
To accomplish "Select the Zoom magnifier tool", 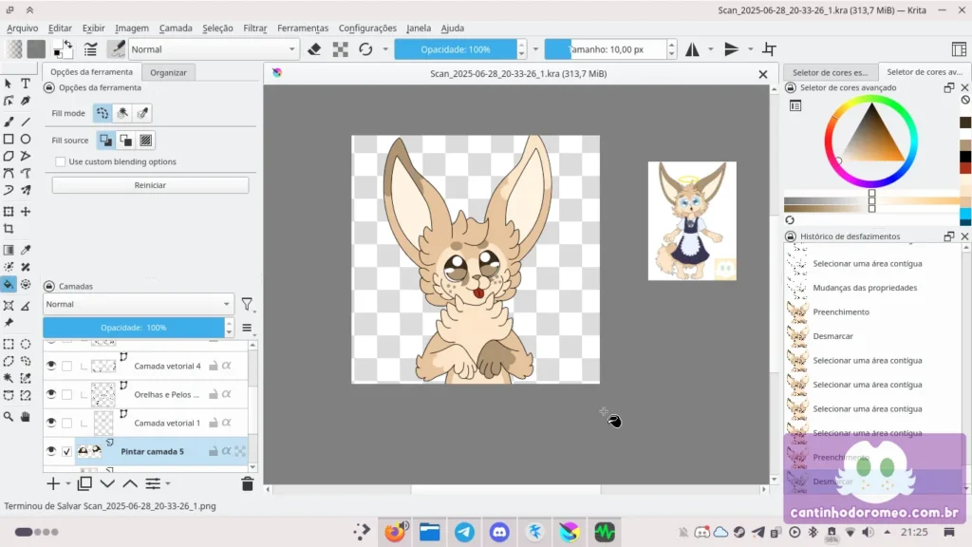I will (9, 417).
